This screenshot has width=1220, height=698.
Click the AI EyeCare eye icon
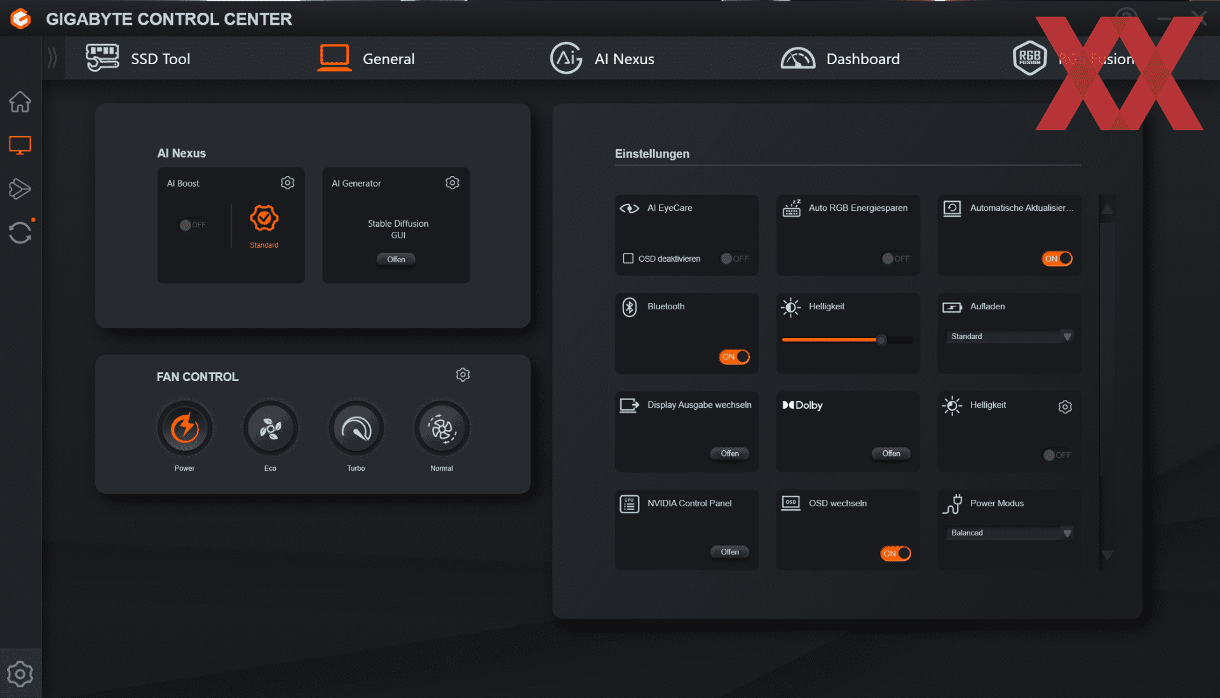click(x=630, y=208)
